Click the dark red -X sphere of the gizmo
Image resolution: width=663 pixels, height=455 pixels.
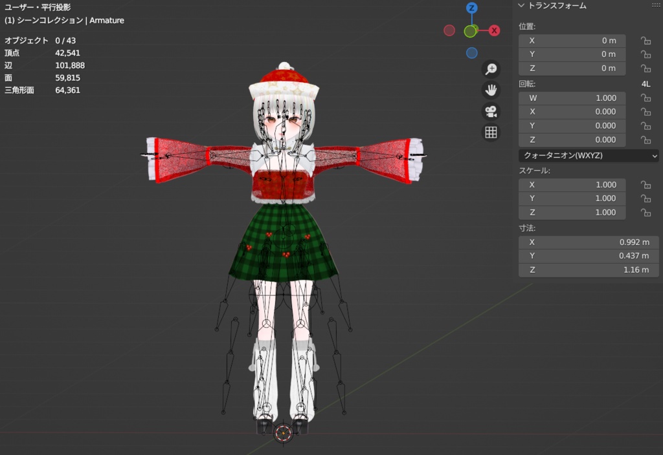[449, 30]
